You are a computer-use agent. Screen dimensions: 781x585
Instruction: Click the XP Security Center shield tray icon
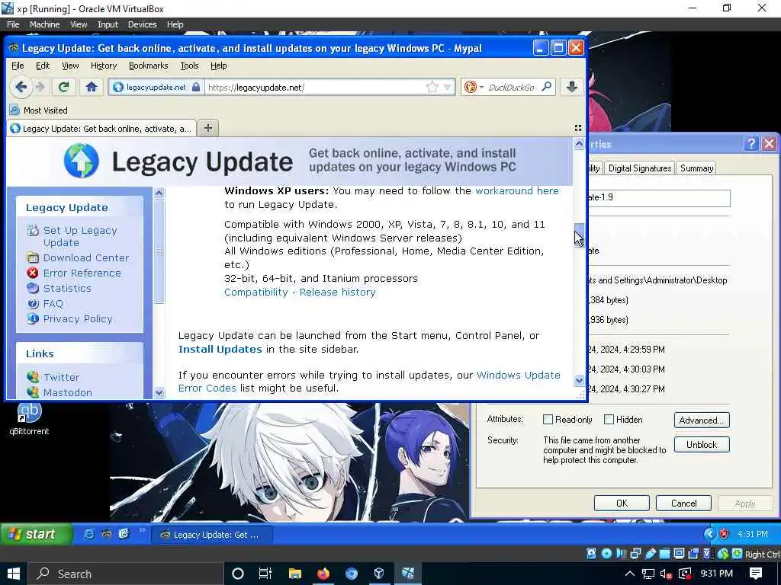tap(725, 534)
